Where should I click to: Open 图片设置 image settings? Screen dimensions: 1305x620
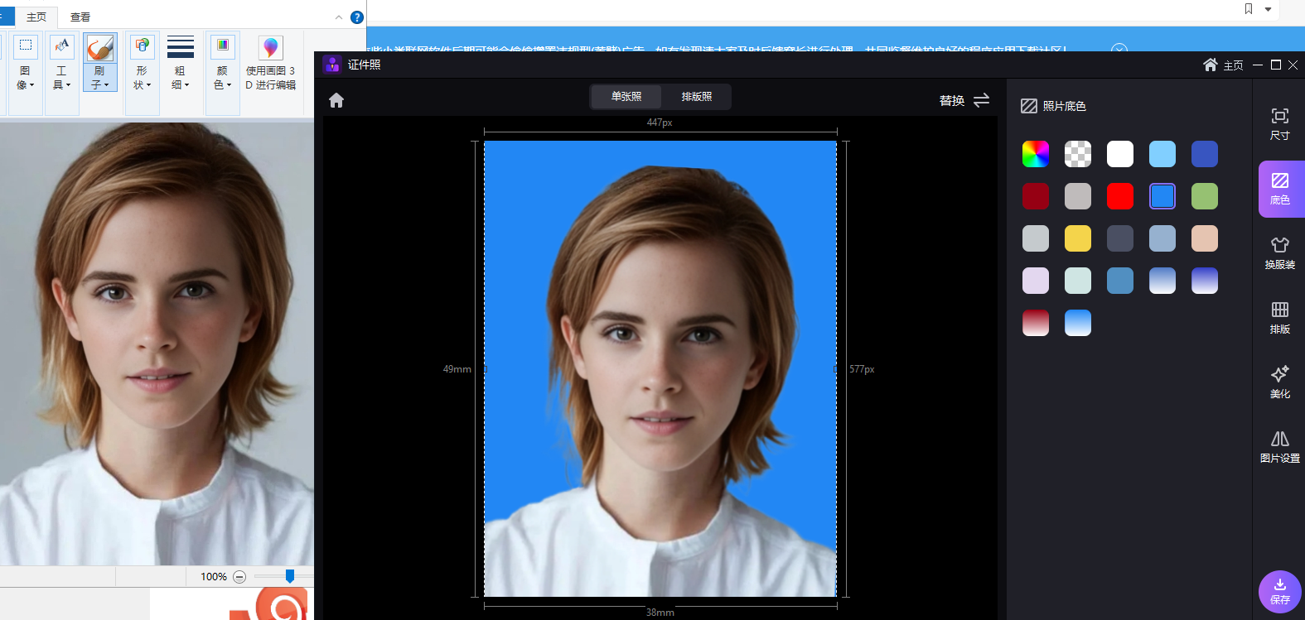click(x=1279, y=446)
